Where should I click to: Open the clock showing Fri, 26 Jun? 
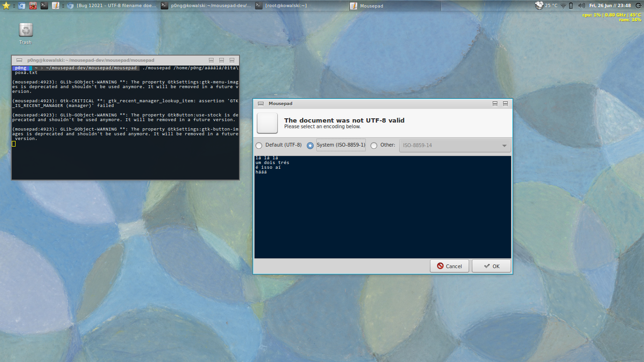610,6
